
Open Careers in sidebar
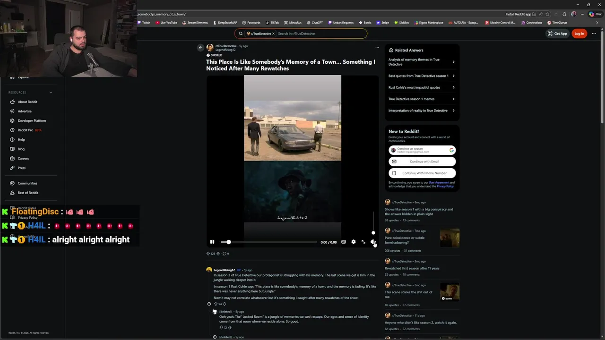[x=23, y=159]
